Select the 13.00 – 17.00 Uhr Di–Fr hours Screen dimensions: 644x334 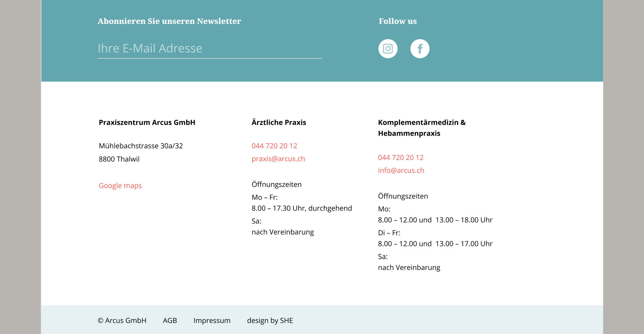464,244
